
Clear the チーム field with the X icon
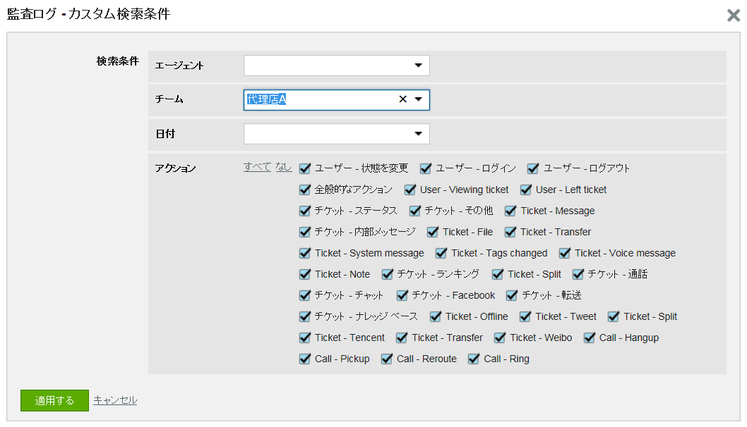click(402, 99)
